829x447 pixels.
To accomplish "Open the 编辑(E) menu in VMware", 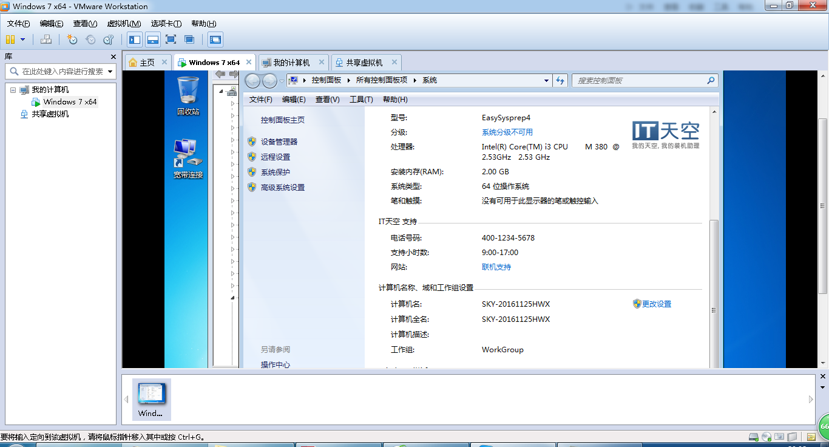I will 52,24.
